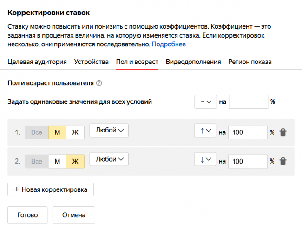Follow the Подробнее link
302x233 pixels.
point(169,44)
